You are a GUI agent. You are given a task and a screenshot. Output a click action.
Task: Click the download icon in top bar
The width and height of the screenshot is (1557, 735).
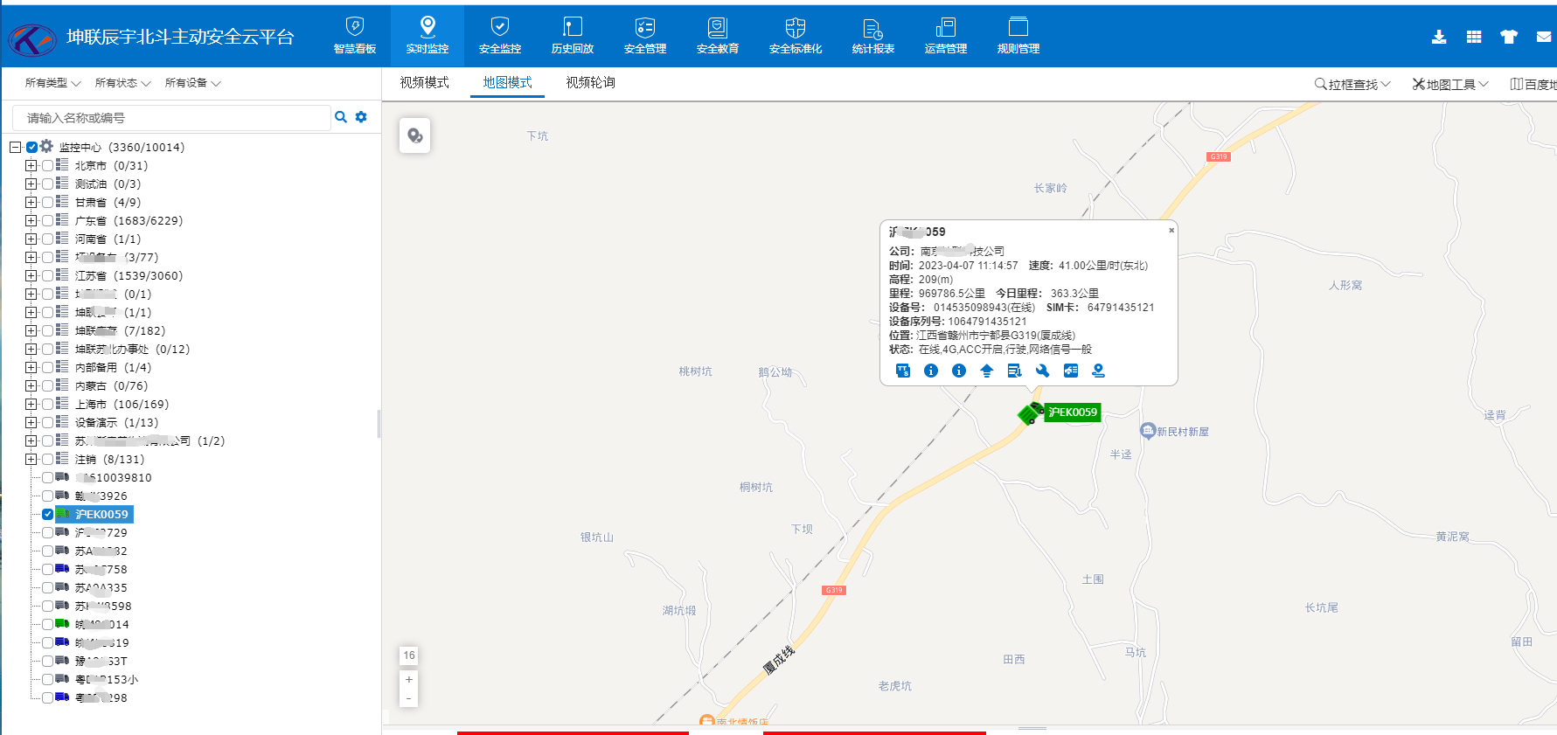[x=1439, y=37]
